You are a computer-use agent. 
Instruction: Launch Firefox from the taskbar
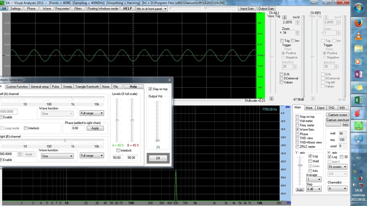coord(358,23)
